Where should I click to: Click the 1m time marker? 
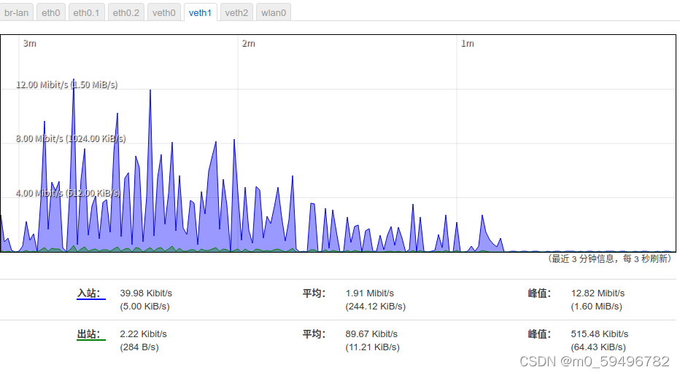(468, 43)
